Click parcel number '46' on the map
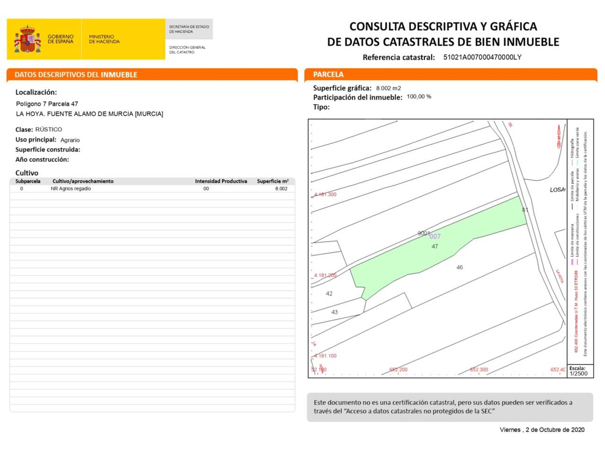Viewport: 605px width, 453px height. pyautogui.click(x=459, y=268)
